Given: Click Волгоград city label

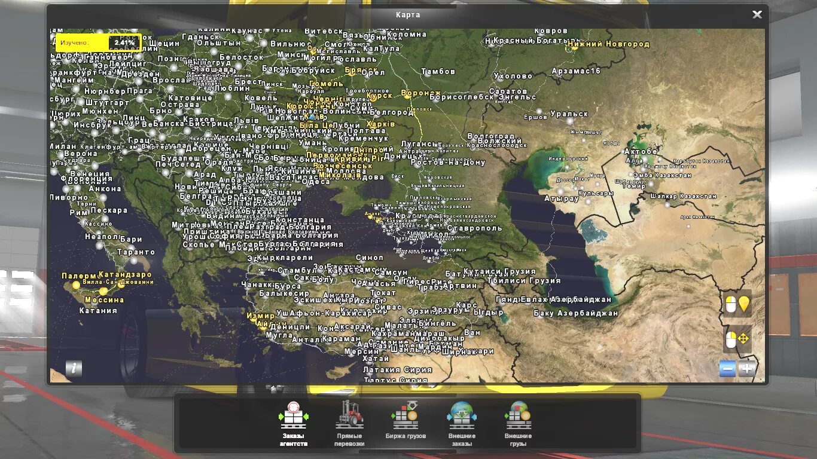Looking at the screenshot, I should (491, 136).
